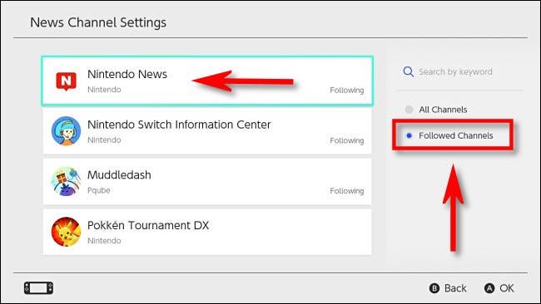Image resolution: width=541 pixels, height=304 pixels.
Task: Click Nintendo publisher under Switch Information Center
Action: [x=104, y=140]
